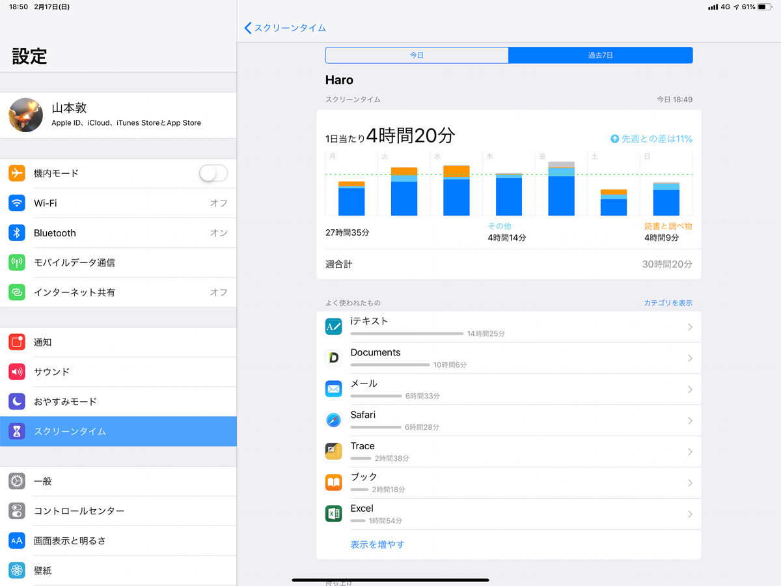Expand ブック usage details chevron
The width and height of the screenshot is (781, 586).
click(x=690, y=483)
